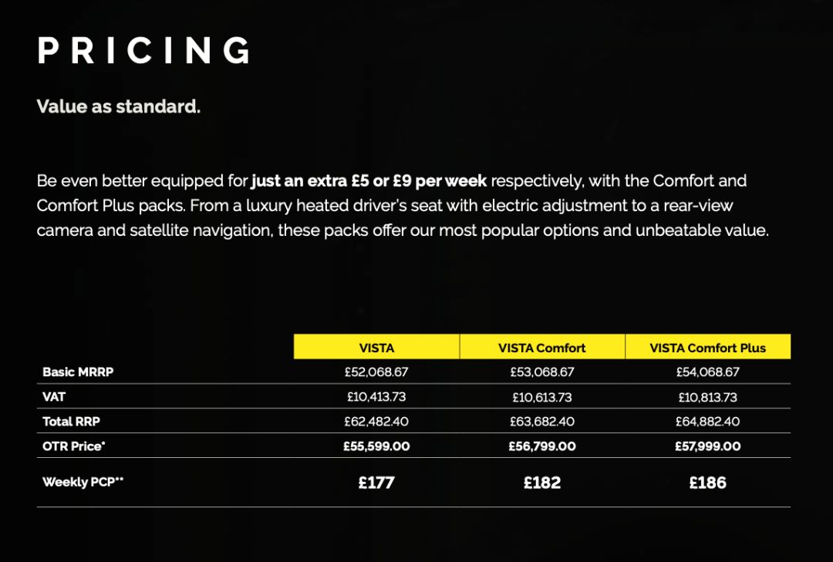
Task: Click the PRICING heading
Action: click(144, 51)
